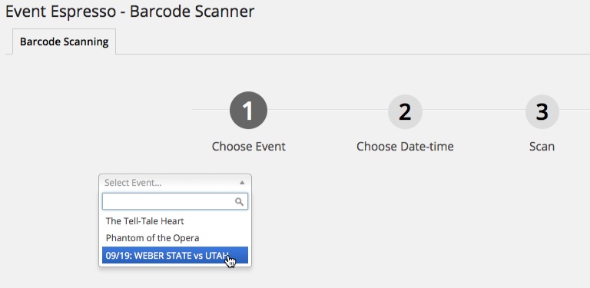Viewport: 590px width, 288px height.
Task: Click the magnifying glass search icon
Action: click(239, 202)
